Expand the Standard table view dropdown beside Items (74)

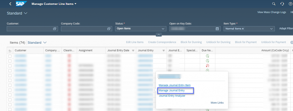pos(45,43)
